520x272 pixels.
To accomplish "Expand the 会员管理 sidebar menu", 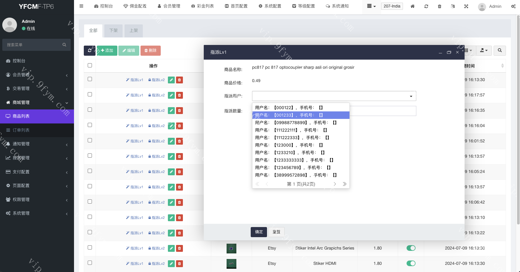I will tap(37, 75).
